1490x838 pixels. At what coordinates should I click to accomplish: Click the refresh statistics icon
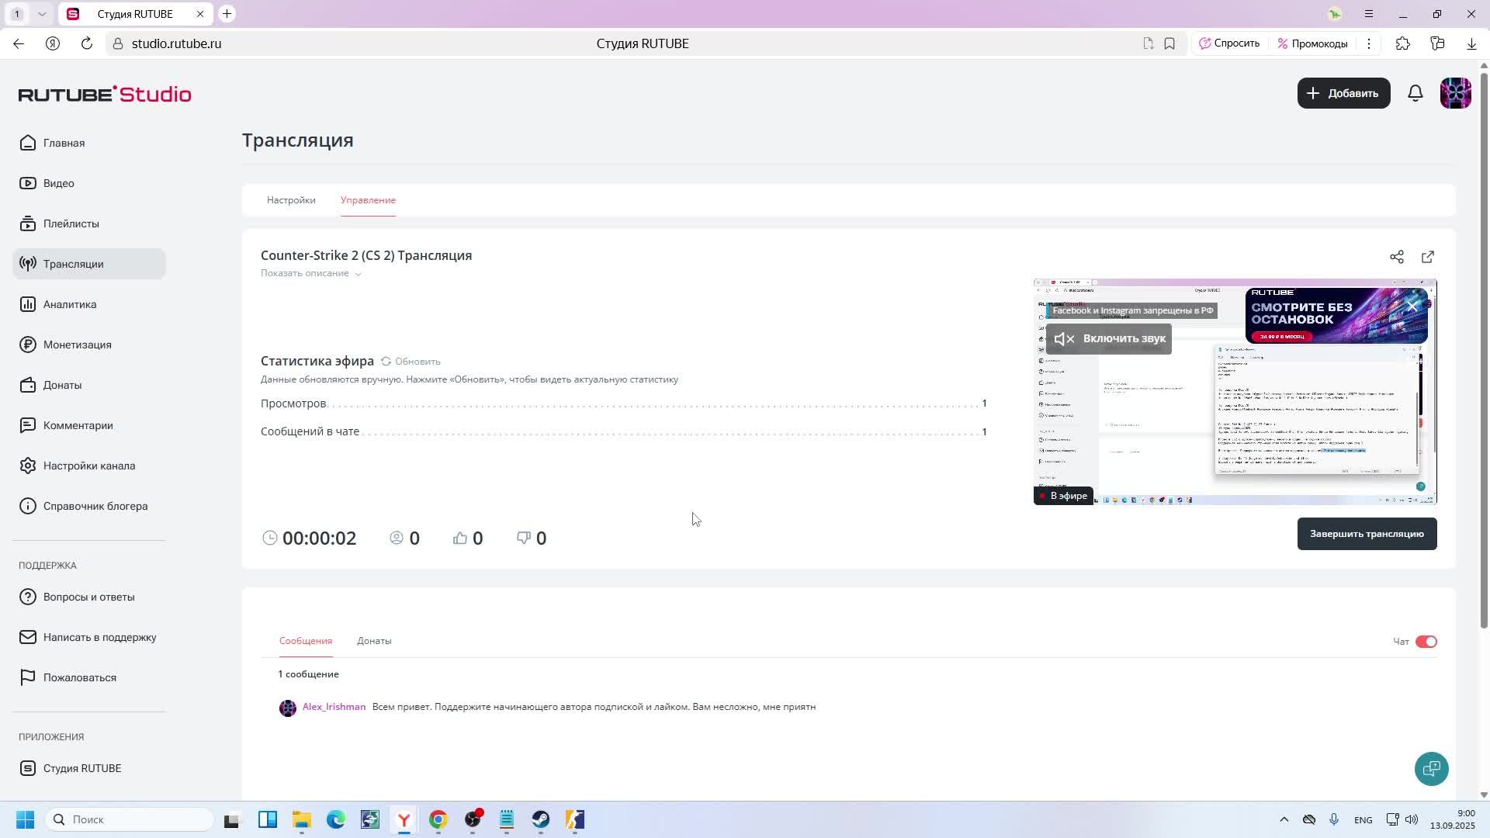point(386,362)
